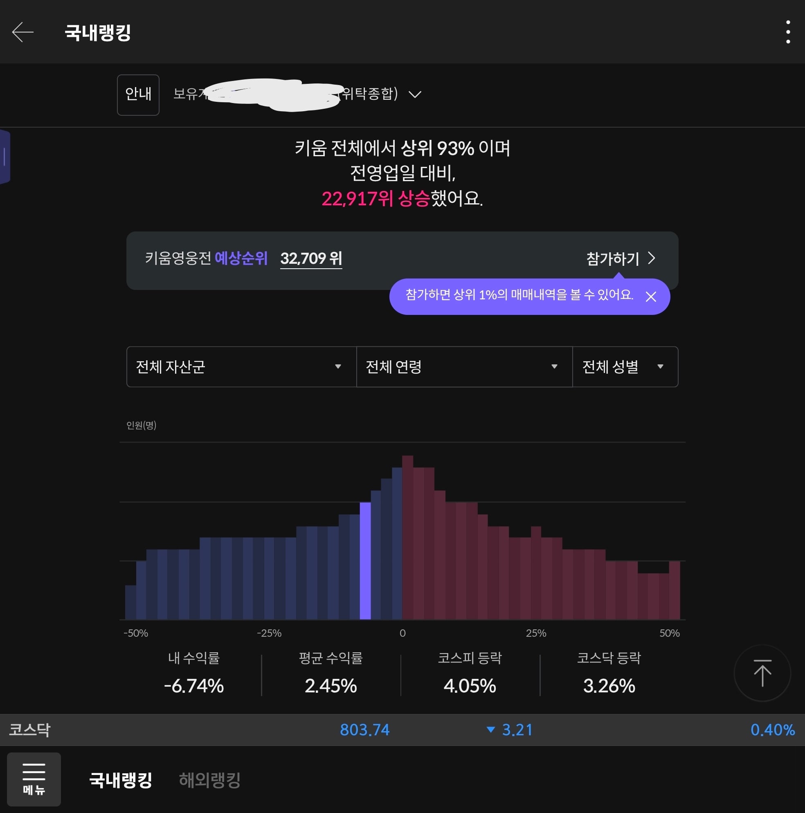Go back using the arrow icon

(23, 32)
